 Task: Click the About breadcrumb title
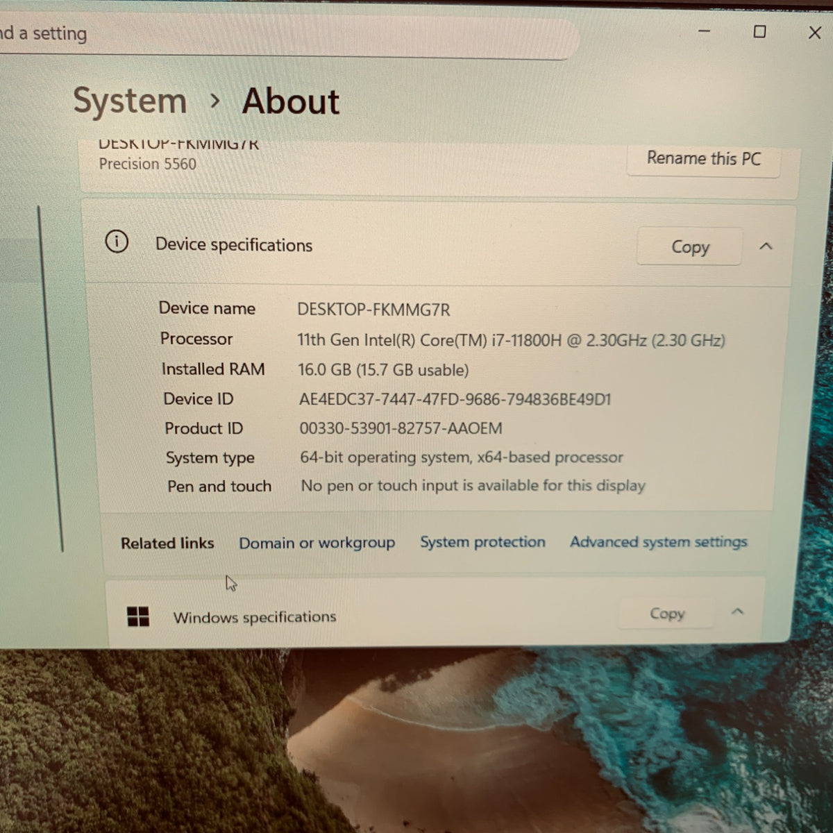tap(290, 101)
